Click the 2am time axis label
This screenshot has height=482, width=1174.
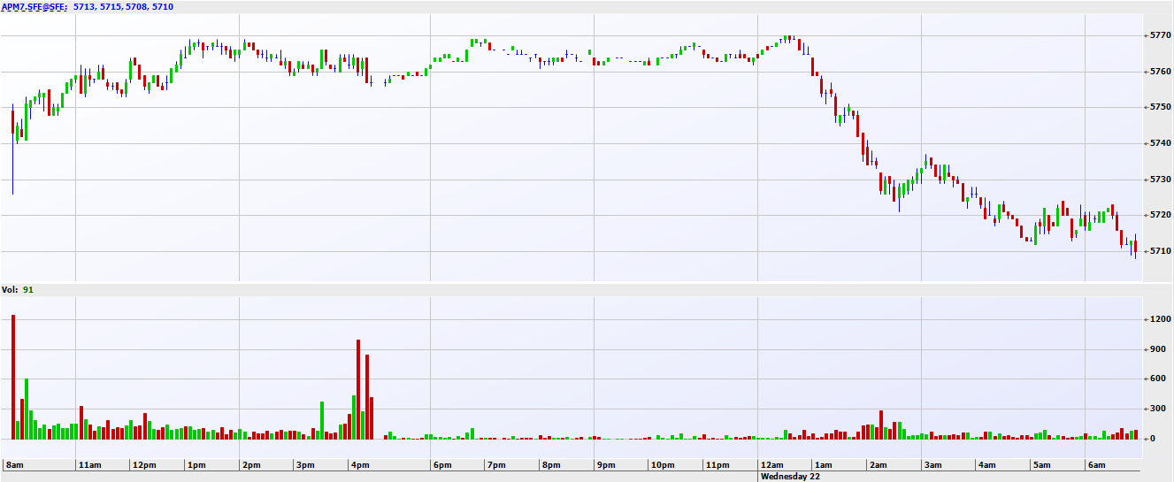[879, 465]
